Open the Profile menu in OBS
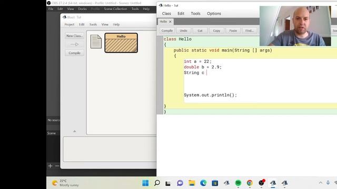337x189 pixels. (95, 9)
